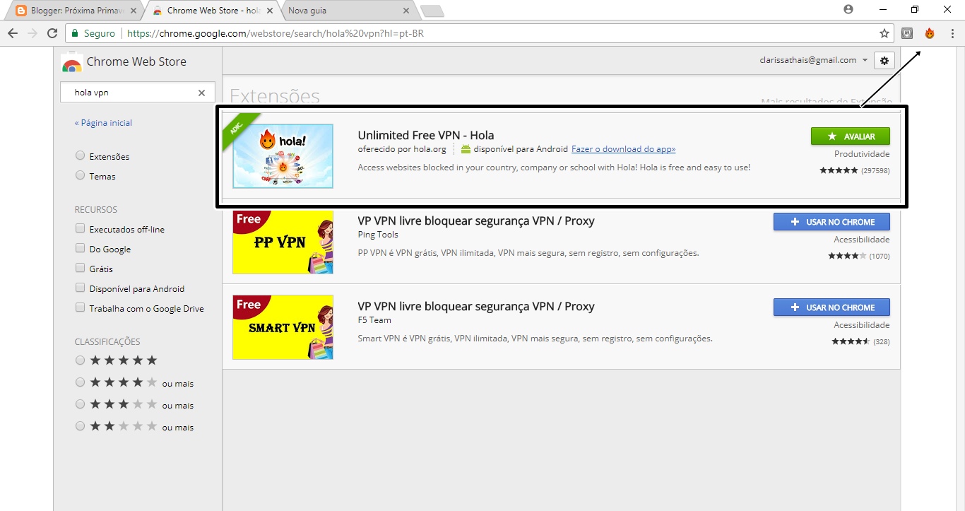Click the RECURSOS section heading
This screenshot has height=511, width=965.
point(96,210)
